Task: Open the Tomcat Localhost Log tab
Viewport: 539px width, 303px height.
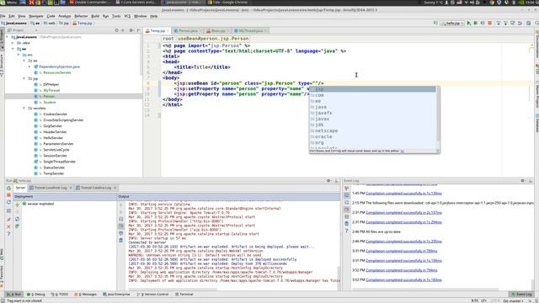Action: point(50,188)
